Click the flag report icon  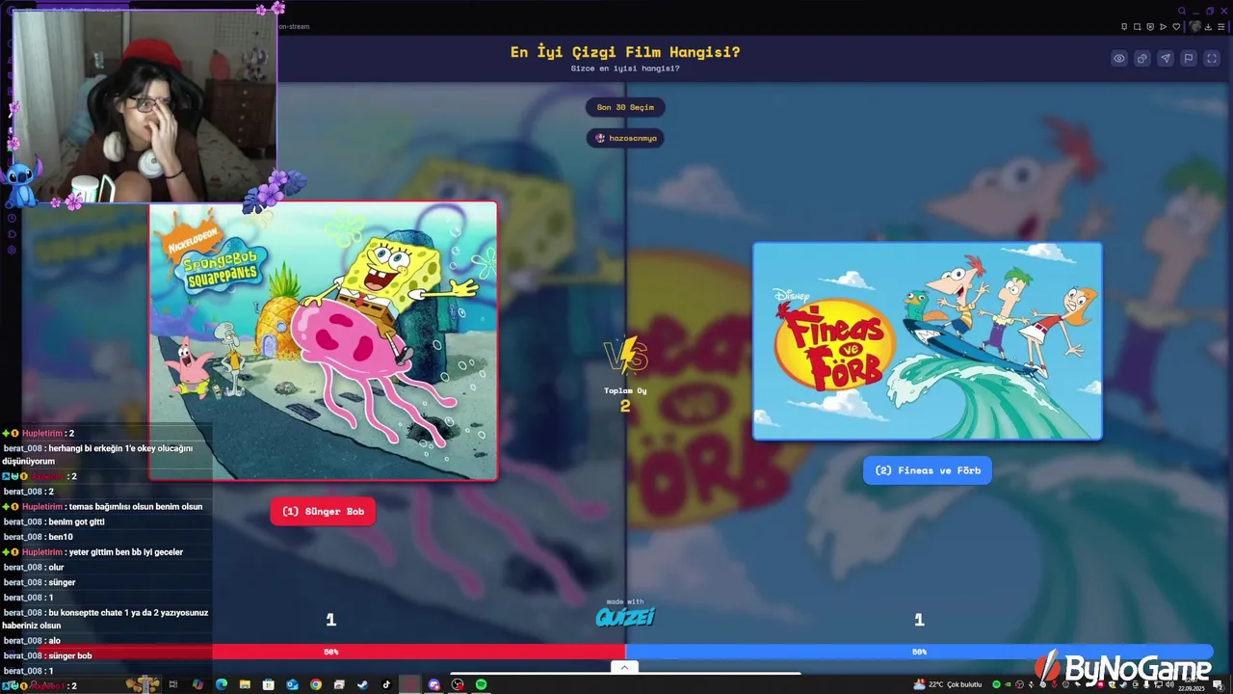tap(1189, 59)
